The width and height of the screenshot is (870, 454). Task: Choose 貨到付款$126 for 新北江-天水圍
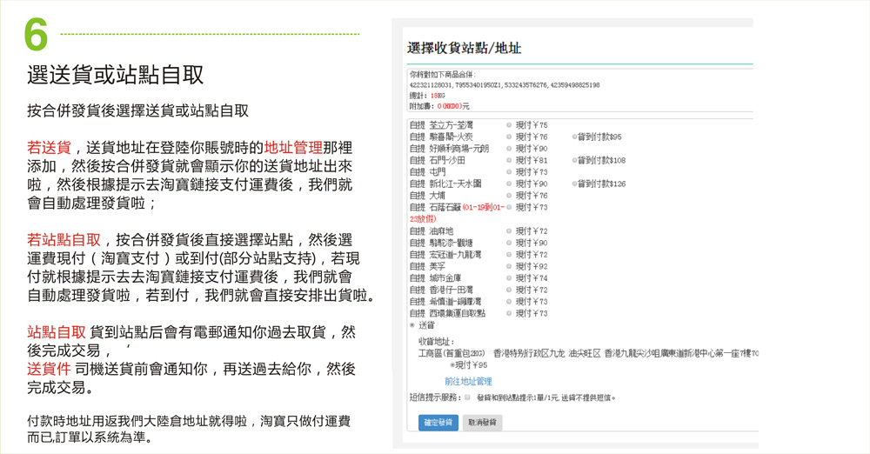point(575,184)
